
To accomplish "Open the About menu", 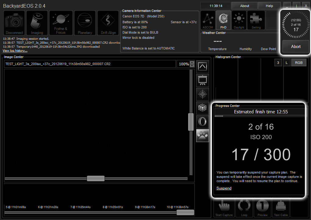I will click(x=244, y=6).
